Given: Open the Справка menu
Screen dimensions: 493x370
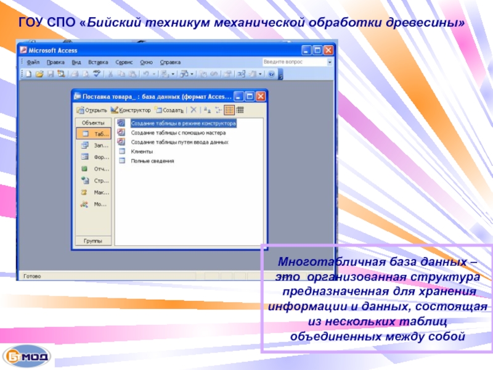Looking at the screenshot, I should (170, 62).
